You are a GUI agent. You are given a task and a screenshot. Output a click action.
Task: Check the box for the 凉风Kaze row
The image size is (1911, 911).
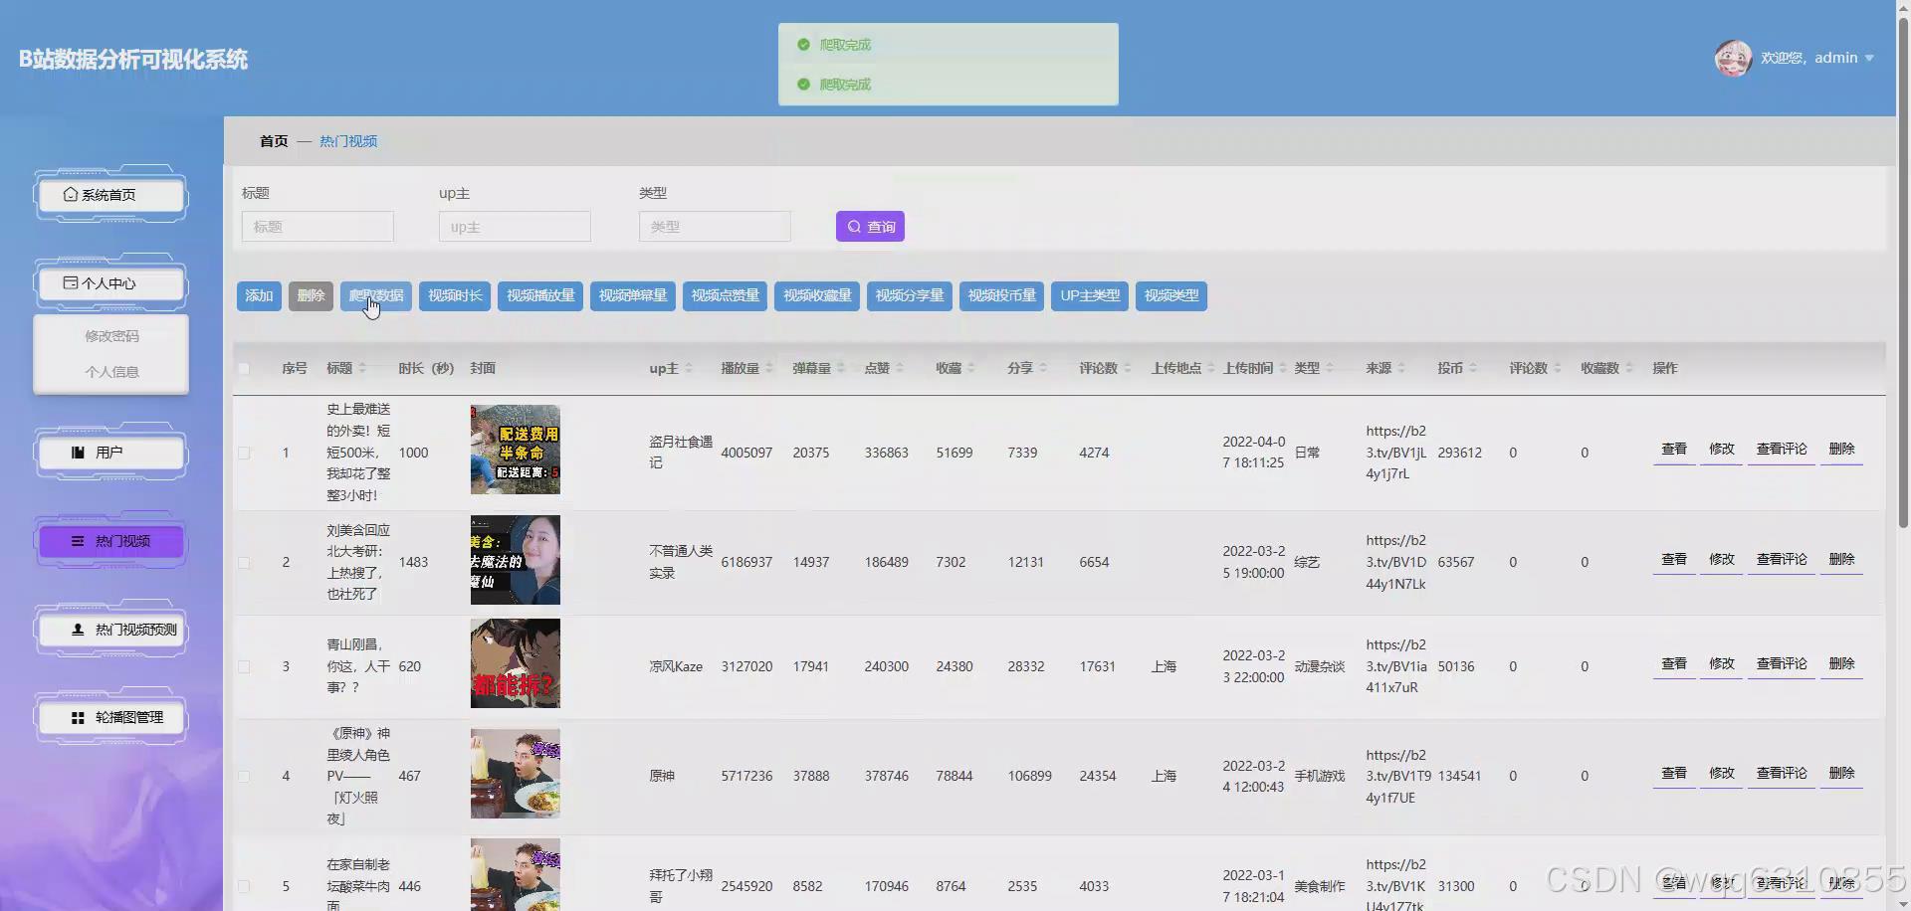[x=244, y=666]
